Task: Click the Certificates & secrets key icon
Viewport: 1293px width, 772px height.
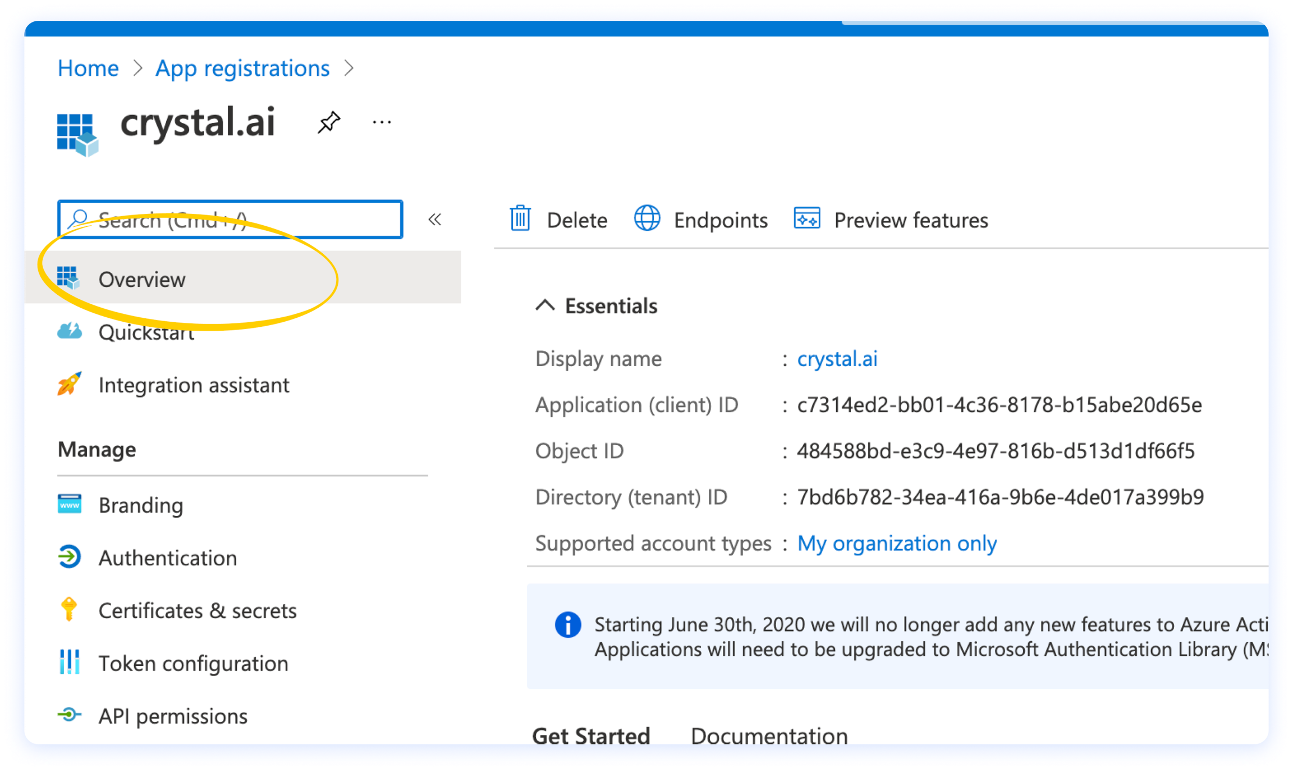Action: (x=69, y=610)
